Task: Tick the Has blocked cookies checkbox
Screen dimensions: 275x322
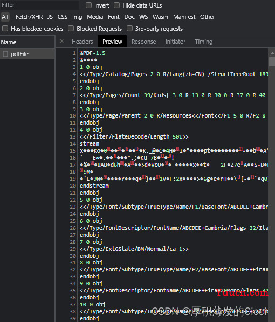Action: click(x=5, y=29)
